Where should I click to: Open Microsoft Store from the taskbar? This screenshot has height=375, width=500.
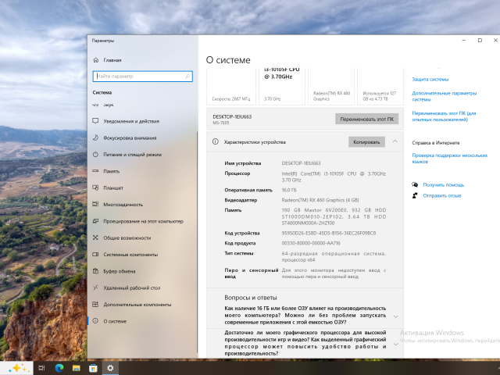click(x=93, y=368)
